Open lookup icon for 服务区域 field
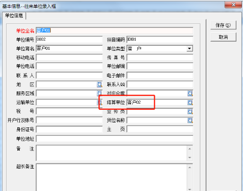Image resolution: width=243 pixels, height=191 pixels. point(99,93)
